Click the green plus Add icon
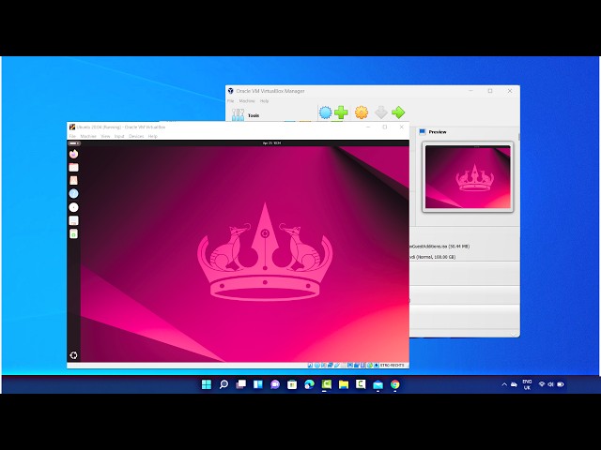The image size is (601, 450). coord(341,112)
